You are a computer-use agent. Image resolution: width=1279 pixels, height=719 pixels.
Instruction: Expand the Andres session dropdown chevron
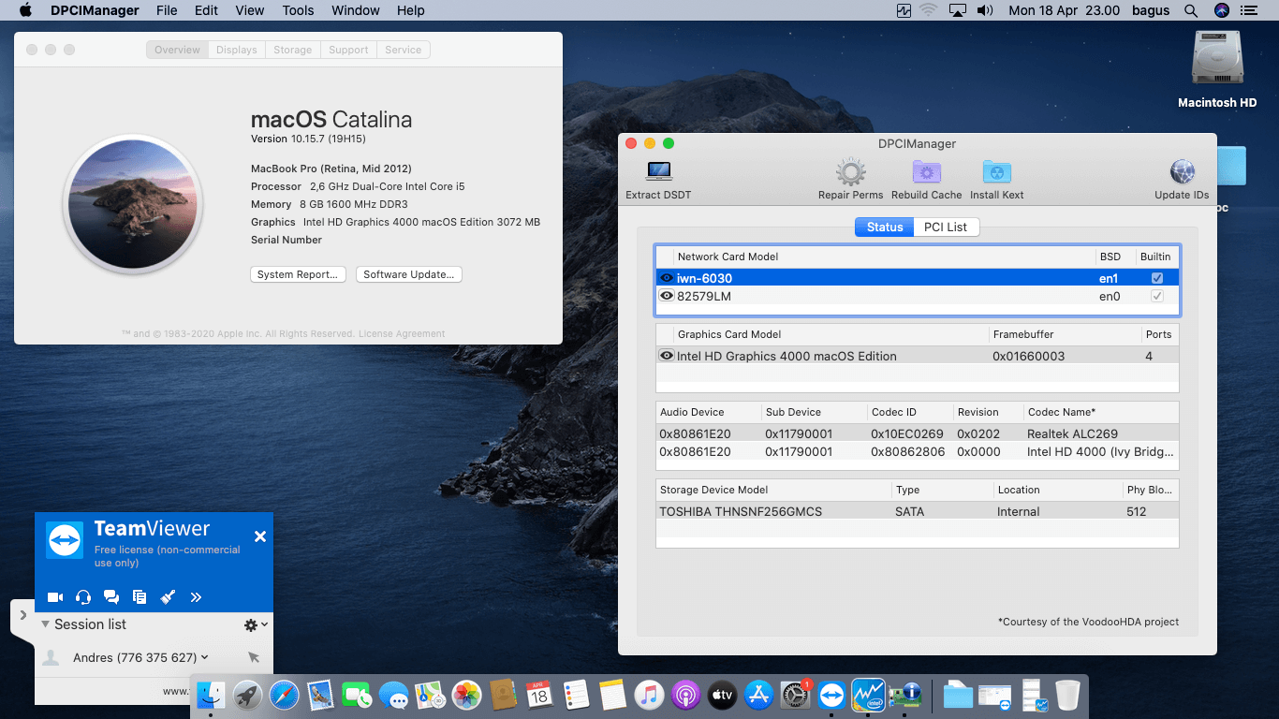click(204, 657)
